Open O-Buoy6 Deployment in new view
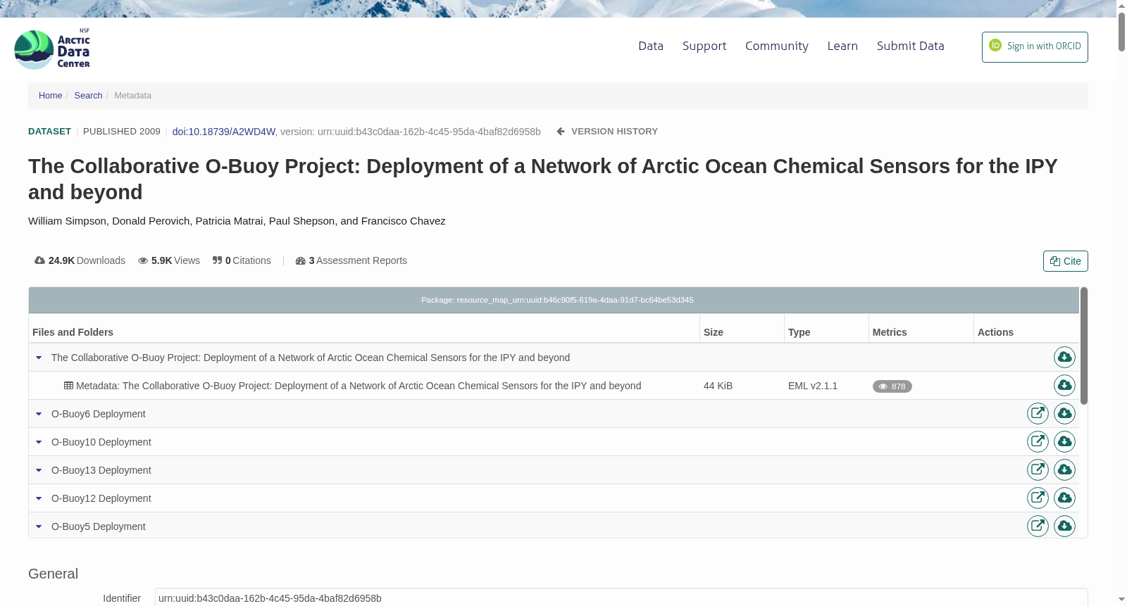The width and height of the screenshot is (1127, 606). pyautogui.click(x=1038, y=414)
